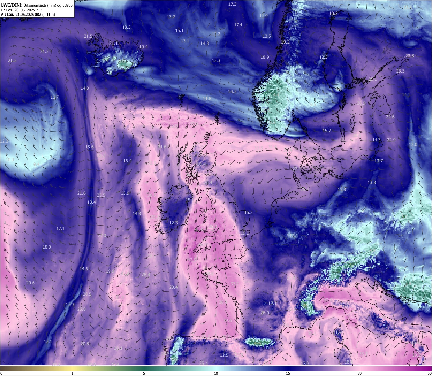The width and height of the screenshot is (432, 376).
Task: Click the map value 20.6
Action: [x=30, y=283]
